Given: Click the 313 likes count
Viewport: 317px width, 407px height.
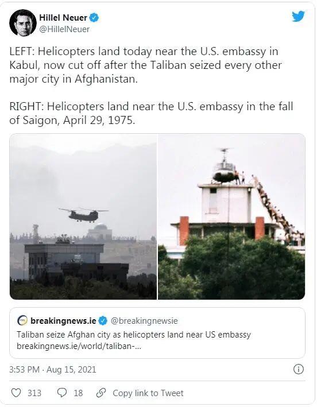Looking at the screenshot, I should [34, 393].
